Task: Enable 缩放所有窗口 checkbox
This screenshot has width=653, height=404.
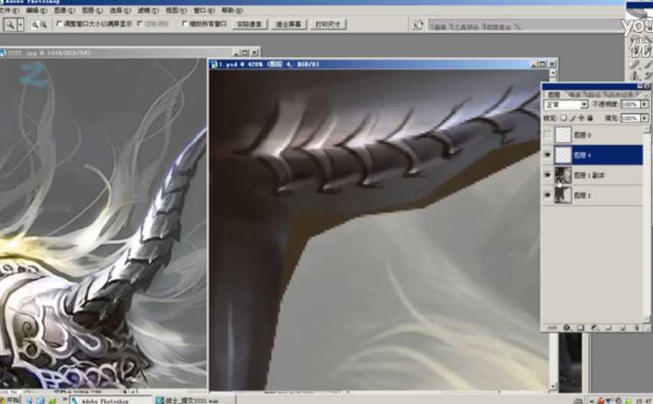Action: click(x=185, y=24)
